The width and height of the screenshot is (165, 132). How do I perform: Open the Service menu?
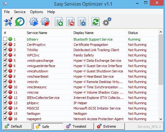tap(20, 12)
